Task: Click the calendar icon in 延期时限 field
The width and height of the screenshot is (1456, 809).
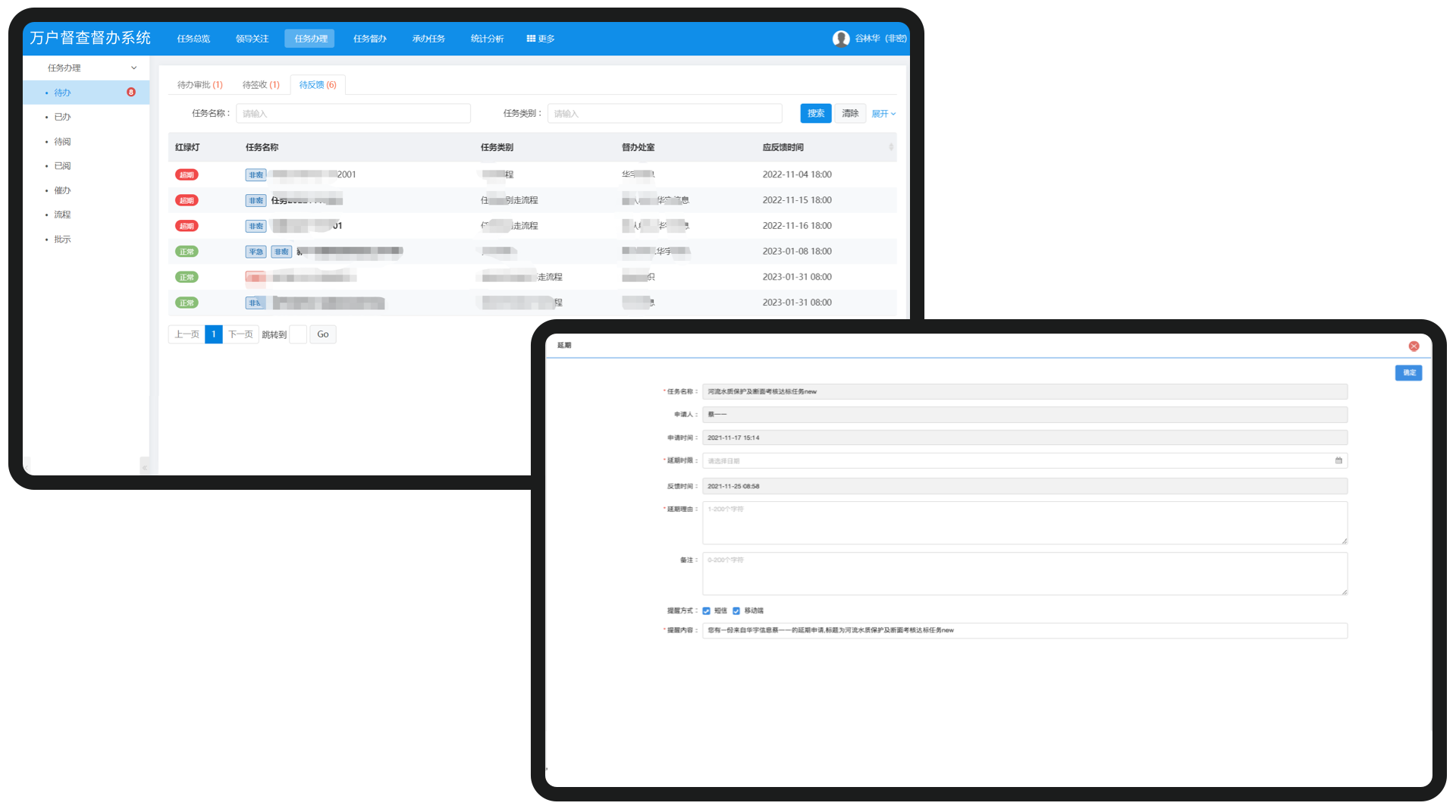Action: click(1338, 460)
